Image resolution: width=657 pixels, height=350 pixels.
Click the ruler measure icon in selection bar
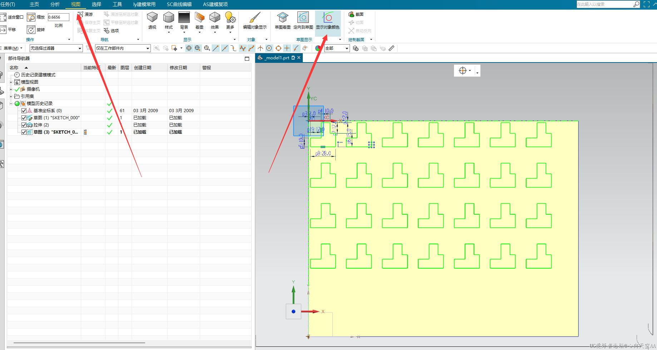pyautogui.click(x=392, y=48)
